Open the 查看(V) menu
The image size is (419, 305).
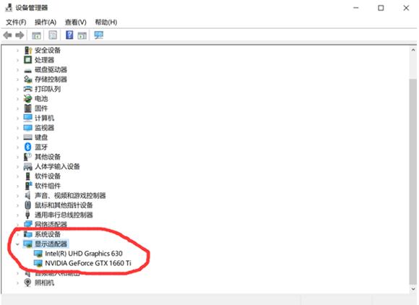click(x=76, y=22)
